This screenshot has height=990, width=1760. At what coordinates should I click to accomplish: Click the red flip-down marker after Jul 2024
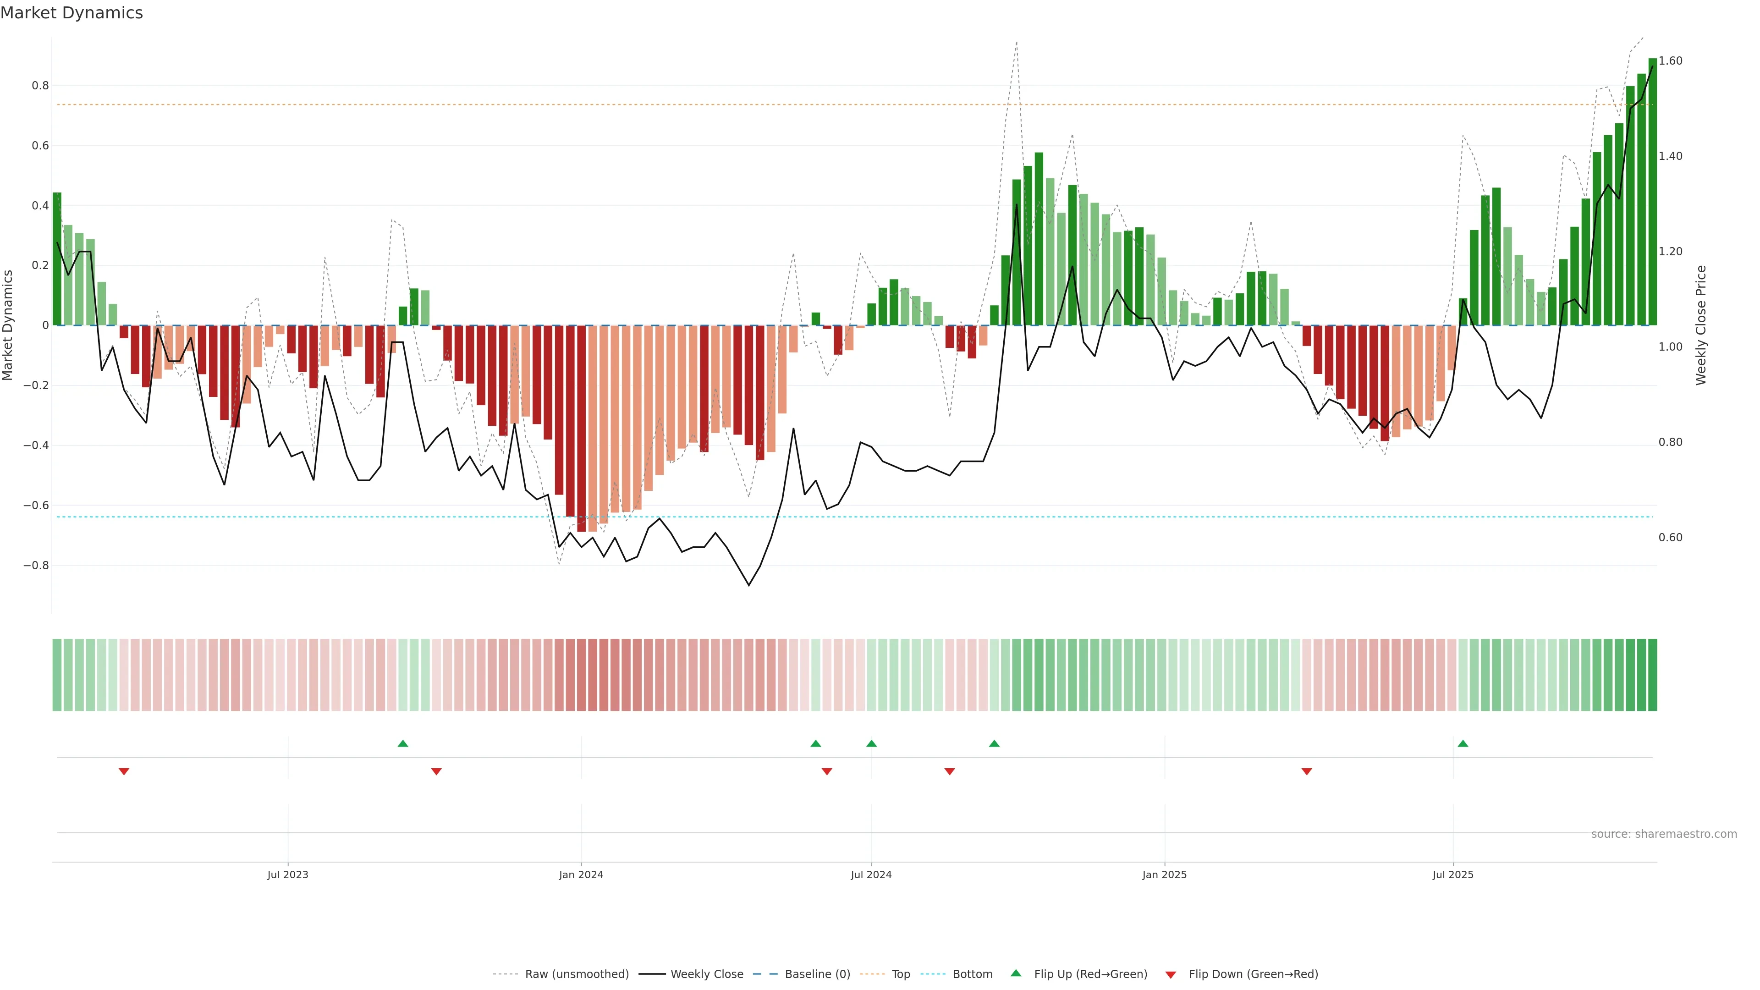(x=949, y=771)
